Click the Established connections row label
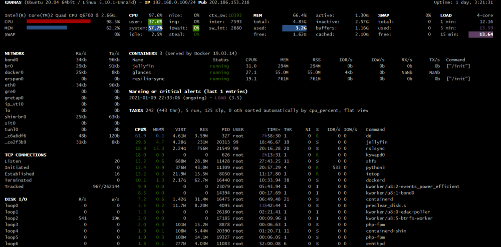 coord(20,174)
